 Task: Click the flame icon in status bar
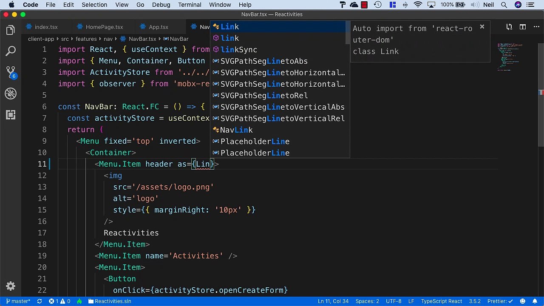79,301
